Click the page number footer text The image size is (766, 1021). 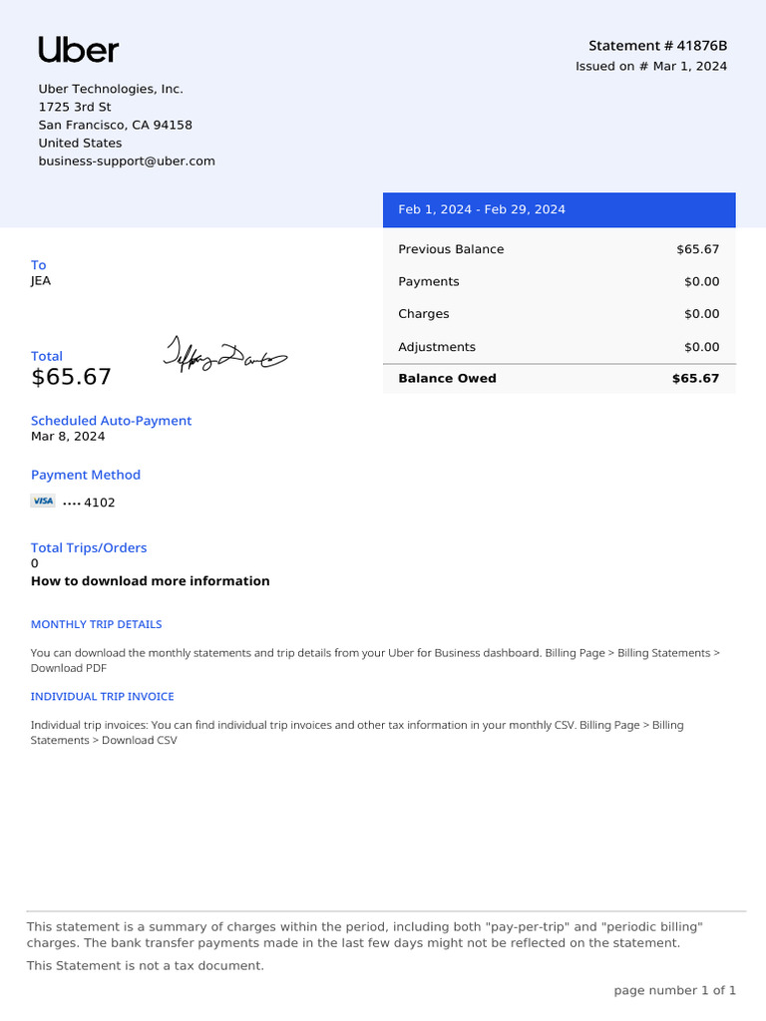(674, 990)
